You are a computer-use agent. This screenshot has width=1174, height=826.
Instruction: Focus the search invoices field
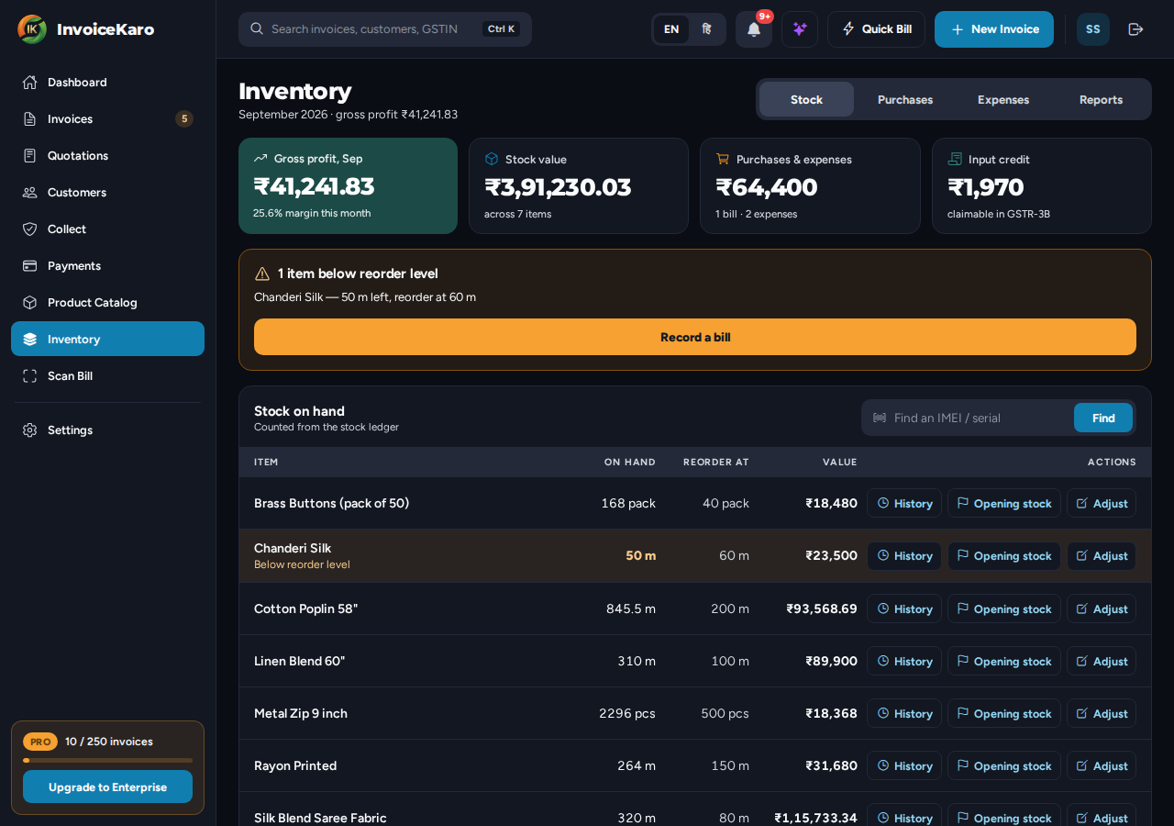tap(385, 29)
